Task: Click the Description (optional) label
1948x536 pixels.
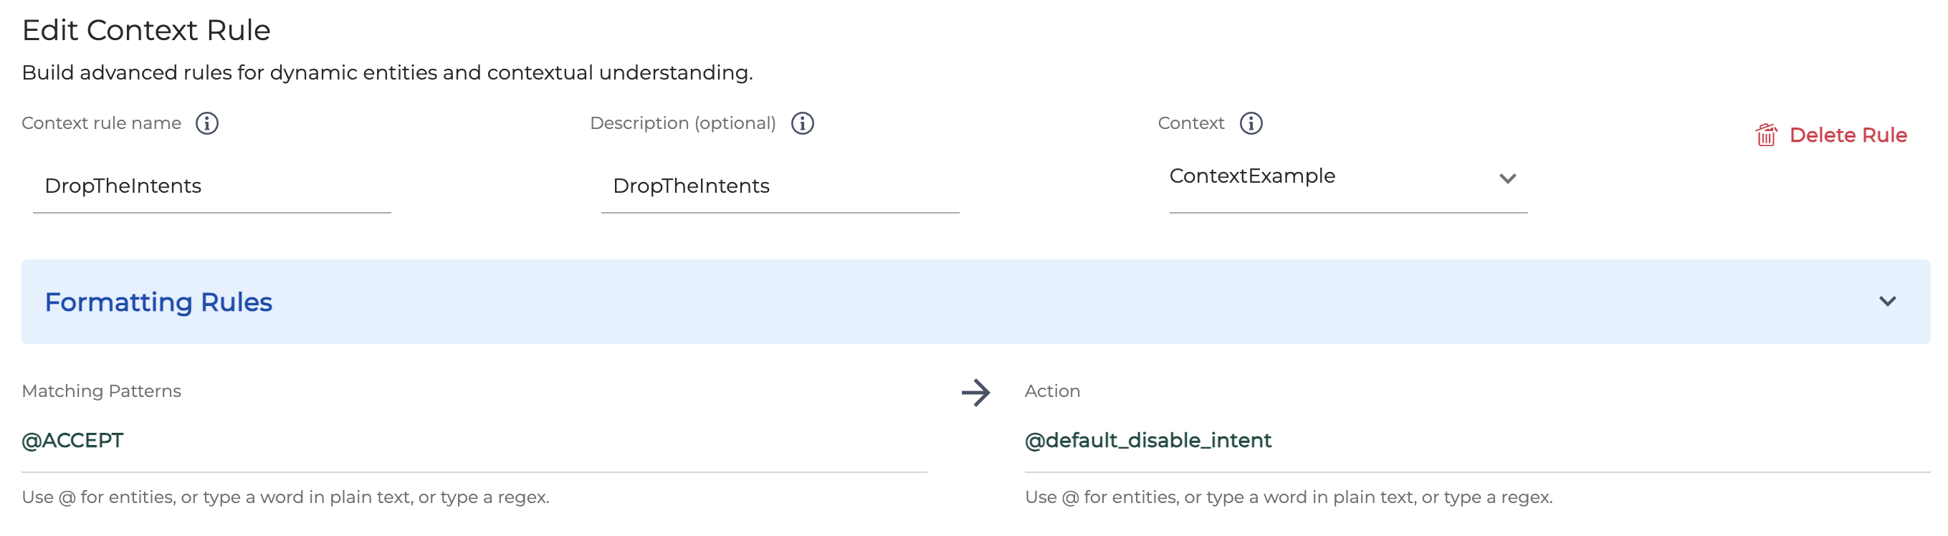Action: [683, 123]
